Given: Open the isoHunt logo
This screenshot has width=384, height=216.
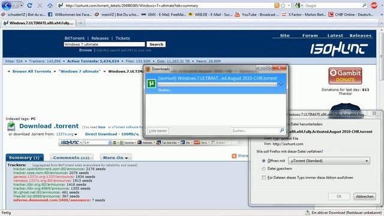Looking at the screenshot, I should point(339,49).
